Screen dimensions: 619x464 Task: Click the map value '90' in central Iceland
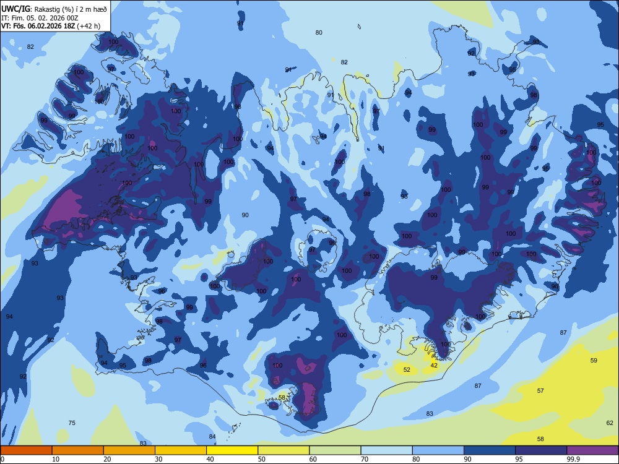(245, 215)
